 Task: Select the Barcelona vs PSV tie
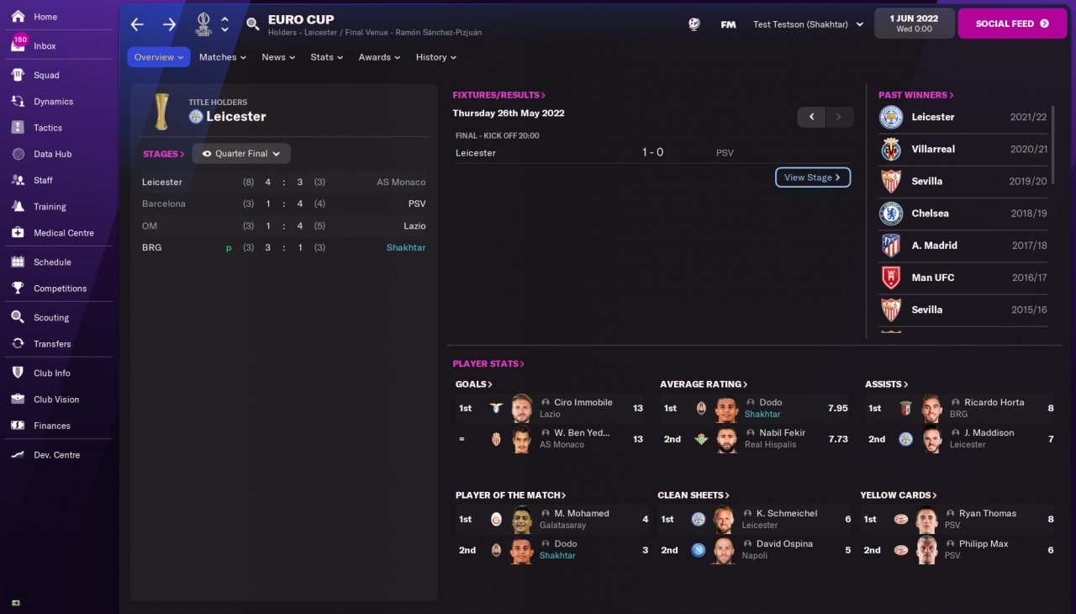pos(284,204)
